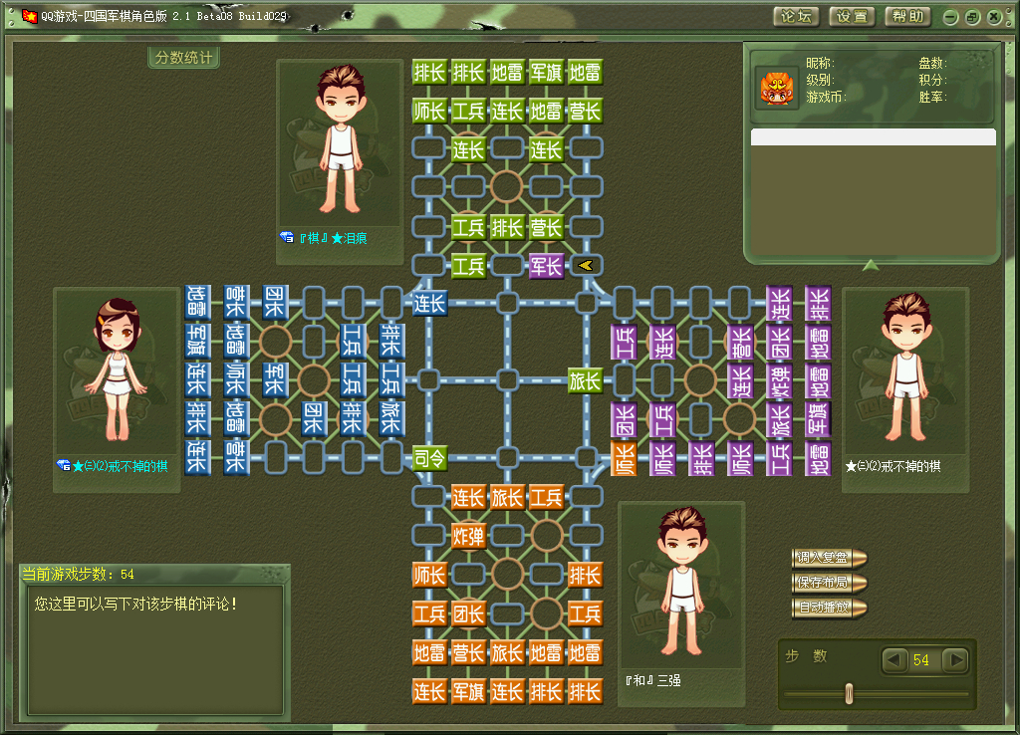
Task: Open the 论坛 forum button
Action: (796, 16)
